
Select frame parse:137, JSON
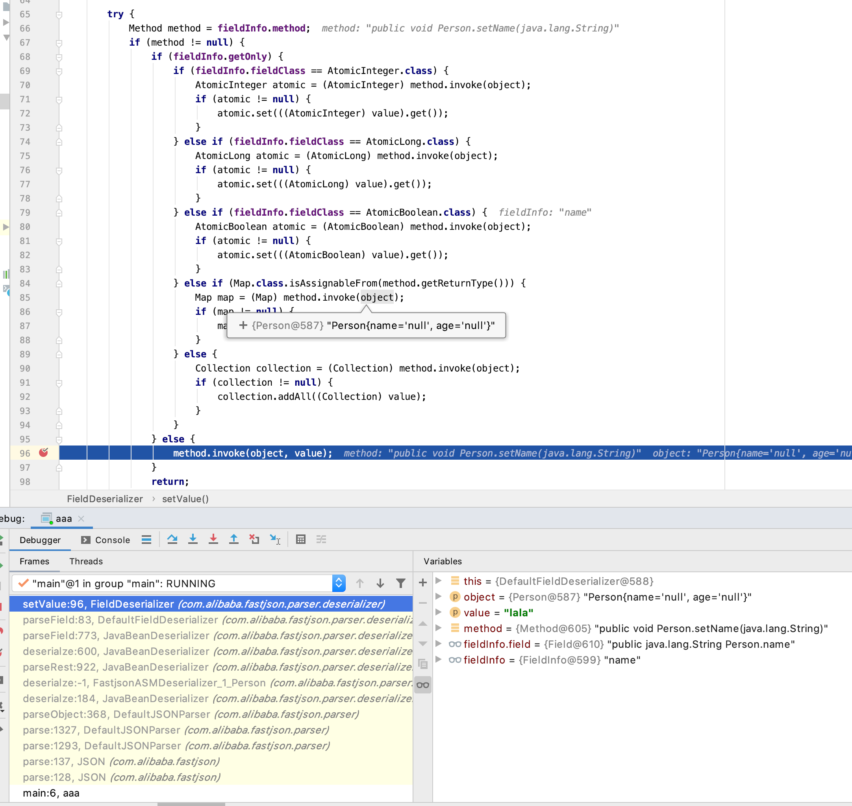(x=211, y=761)
